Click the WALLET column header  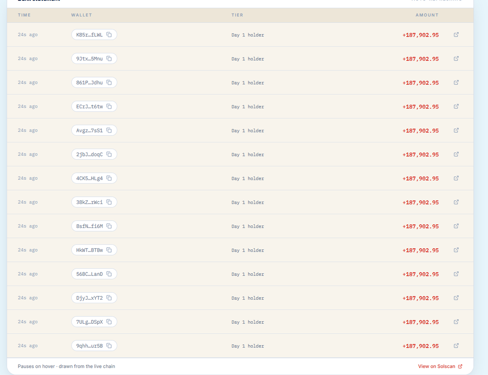point(81,15)
